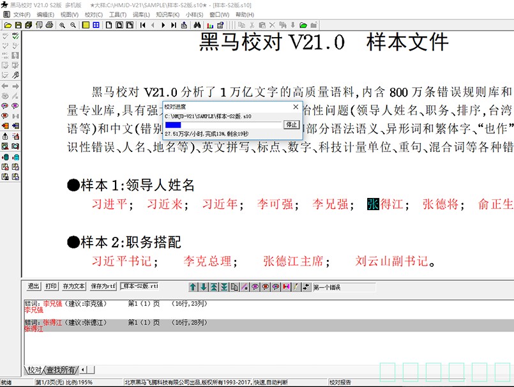This screenshot has width=514, height=387.
Task: Click the 退出 button
Action: [x=33, y=286]
